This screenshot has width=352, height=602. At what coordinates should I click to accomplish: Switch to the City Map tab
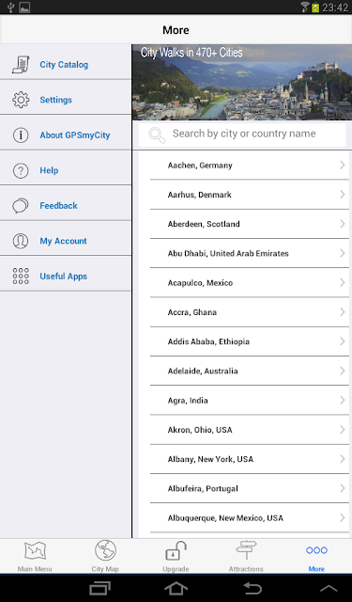(105, 556)
